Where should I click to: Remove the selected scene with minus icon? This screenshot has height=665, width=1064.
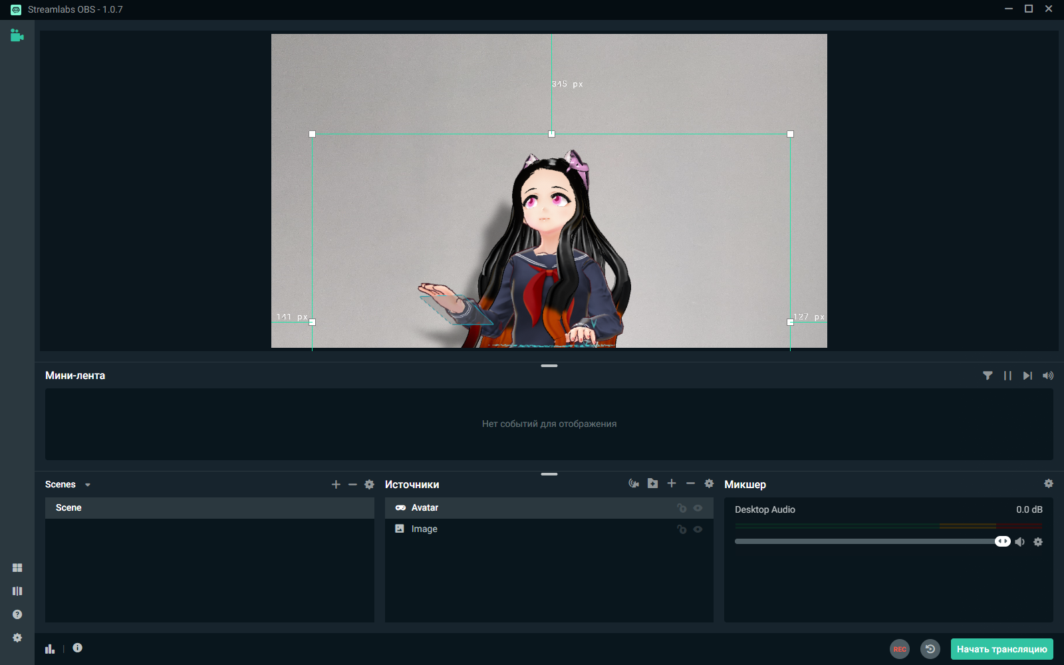tap(352, 485)
